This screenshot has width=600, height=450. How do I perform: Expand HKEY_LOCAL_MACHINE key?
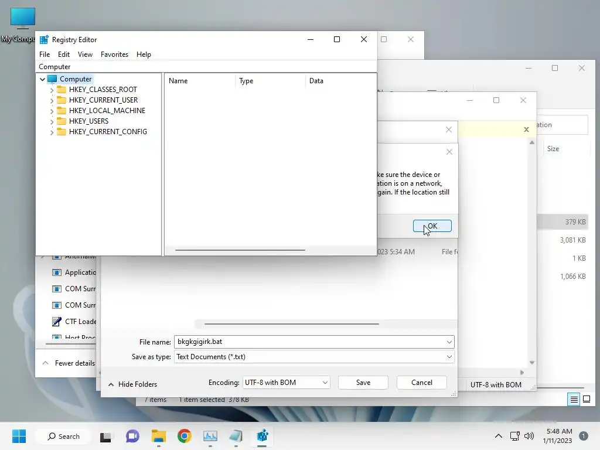pos(52,111)
